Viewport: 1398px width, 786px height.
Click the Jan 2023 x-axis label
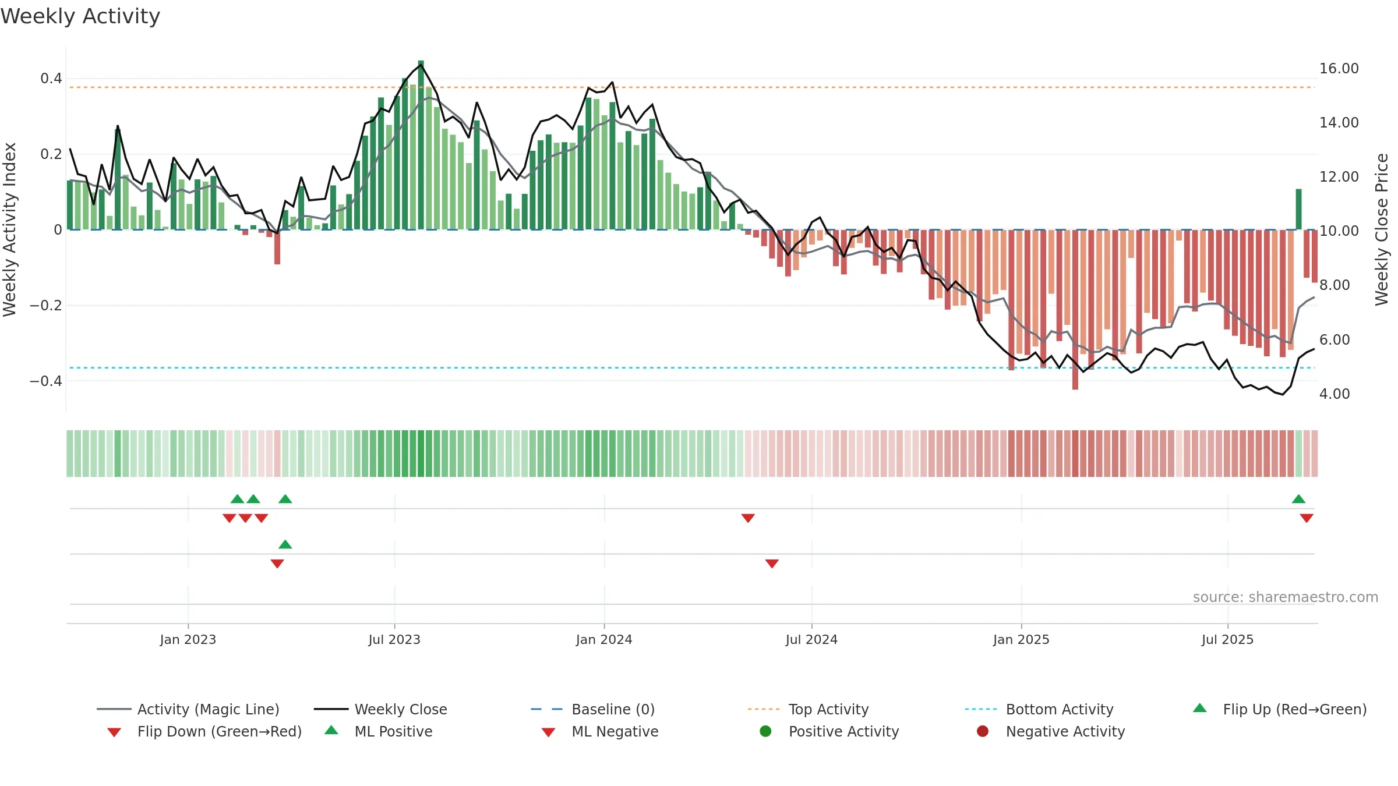tap(188, 640)
